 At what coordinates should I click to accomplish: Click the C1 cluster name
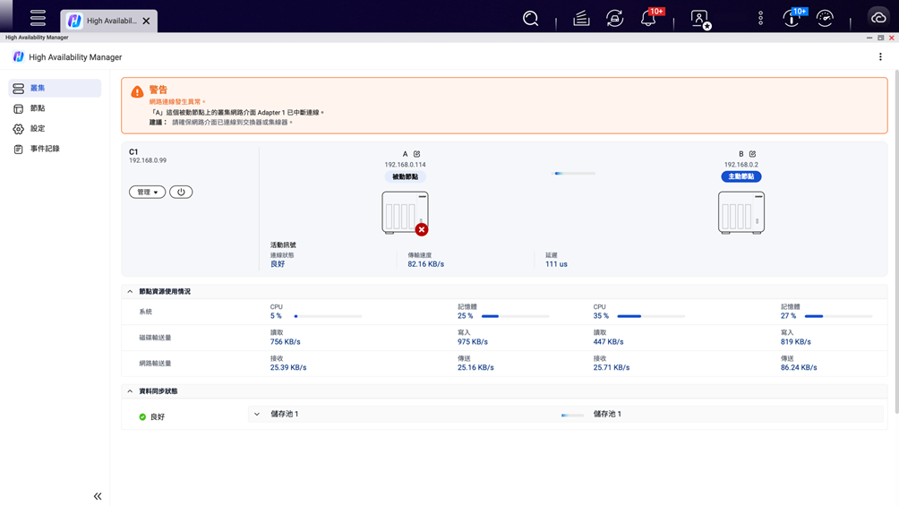133,152
